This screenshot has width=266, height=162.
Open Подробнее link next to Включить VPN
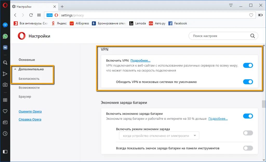(141, 60)
